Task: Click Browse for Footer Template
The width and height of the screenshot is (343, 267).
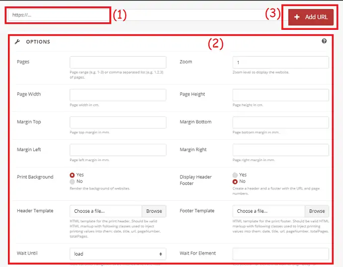Action: point(317,211)
